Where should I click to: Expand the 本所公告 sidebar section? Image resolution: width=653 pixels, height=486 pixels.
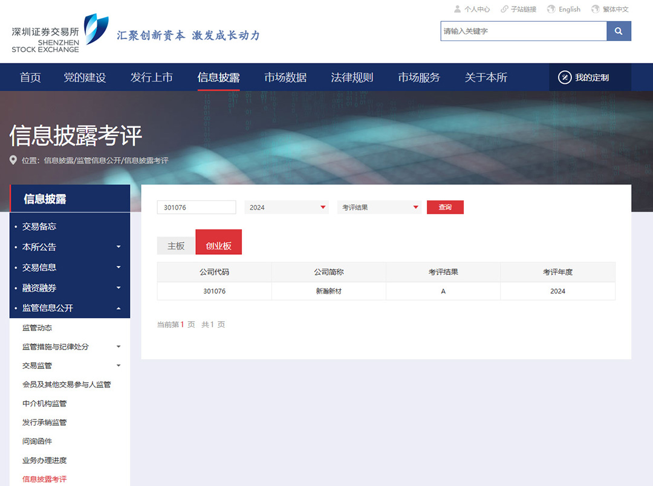(119, 247)
